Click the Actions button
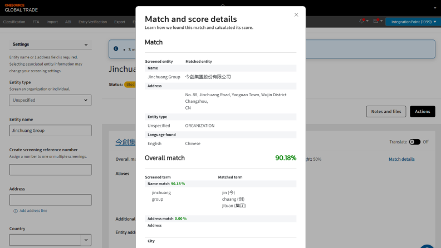The image size is (441, 248). [x=422, y=111]
